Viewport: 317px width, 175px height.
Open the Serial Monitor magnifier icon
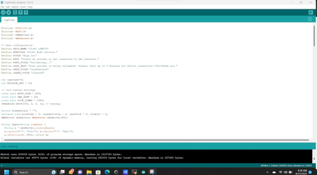pos(311,13)
